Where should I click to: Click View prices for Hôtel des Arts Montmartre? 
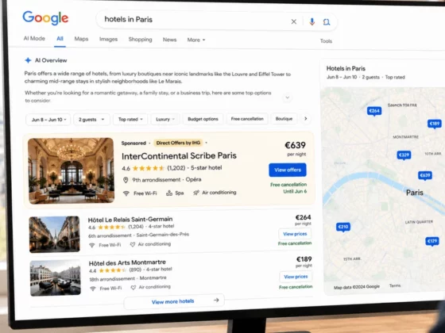point(296,277)
